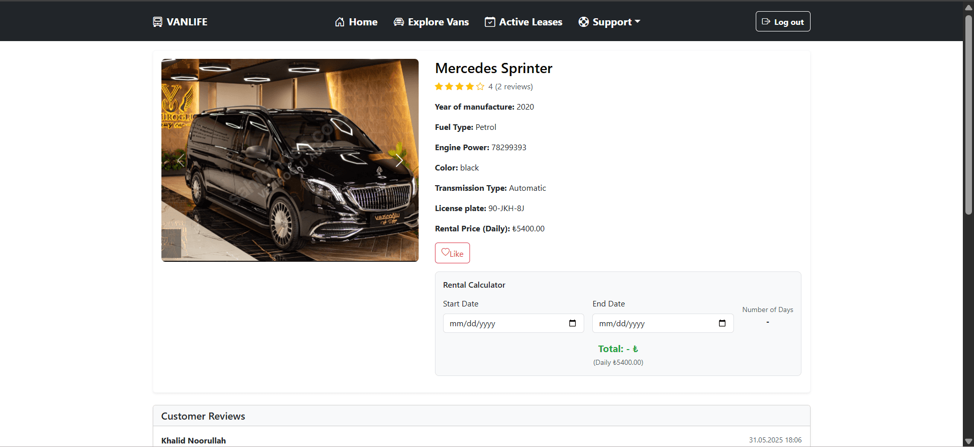Image resolution: width=974 pixels, height=447 pixels.
Task: Go to the Home page
Action: click(x=356, y=22)
